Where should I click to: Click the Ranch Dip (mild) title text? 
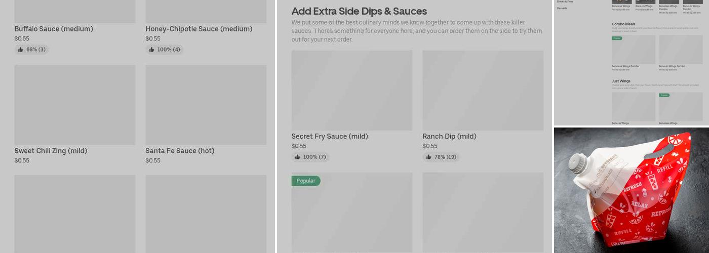(449, 136)
